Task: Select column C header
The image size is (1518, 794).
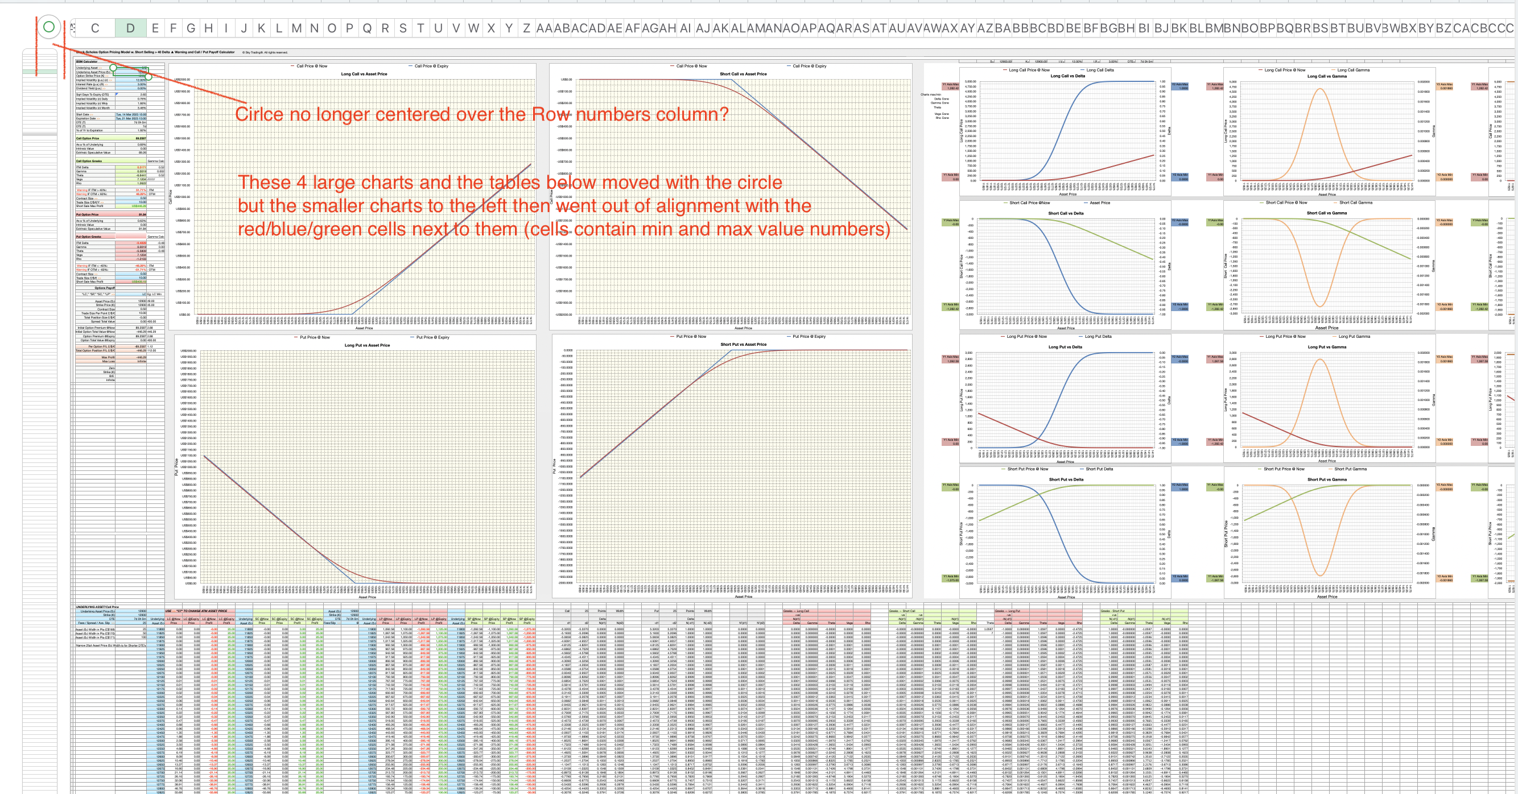Action: click(x=94, y=28)
